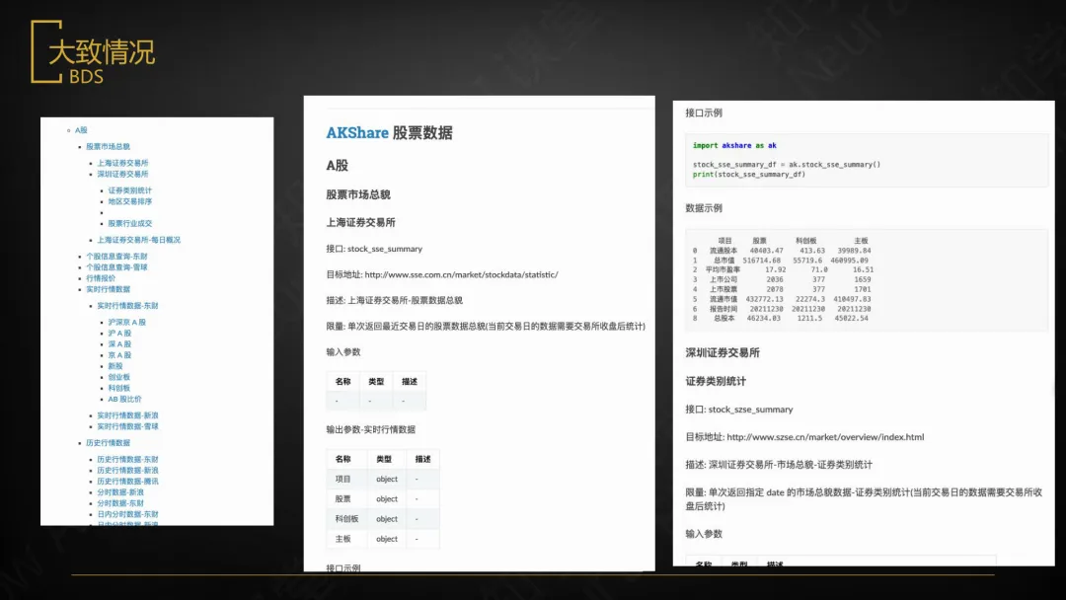Open the '地区交易排序' link

click(x=130, y=202)
